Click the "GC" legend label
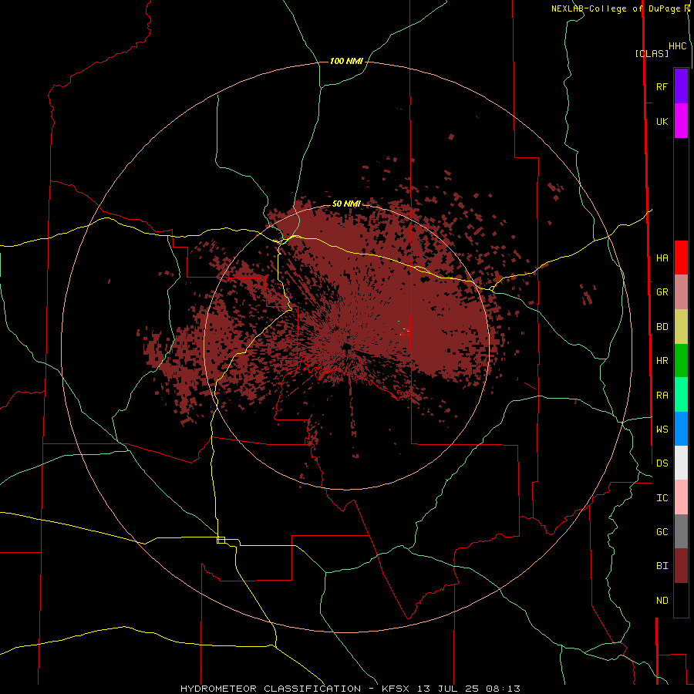Image resolution: width=694 pixels, height=694 pixels. [662, 532]
